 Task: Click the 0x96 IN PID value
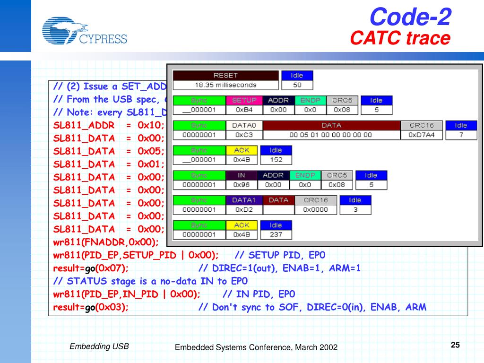pos(242,185)
